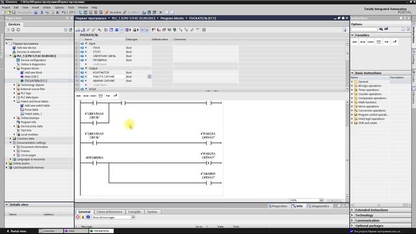Insert empty box from editor favorites bar
Screen dimensions: 416x234
pyautogui.click(x=101, y=96)
